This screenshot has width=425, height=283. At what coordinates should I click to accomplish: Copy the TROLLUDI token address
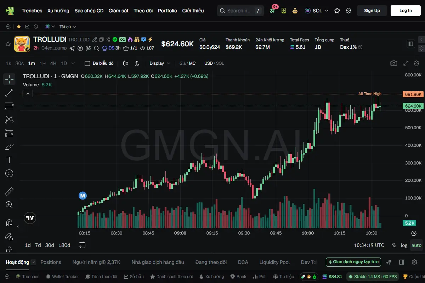(x=101, y=40)
